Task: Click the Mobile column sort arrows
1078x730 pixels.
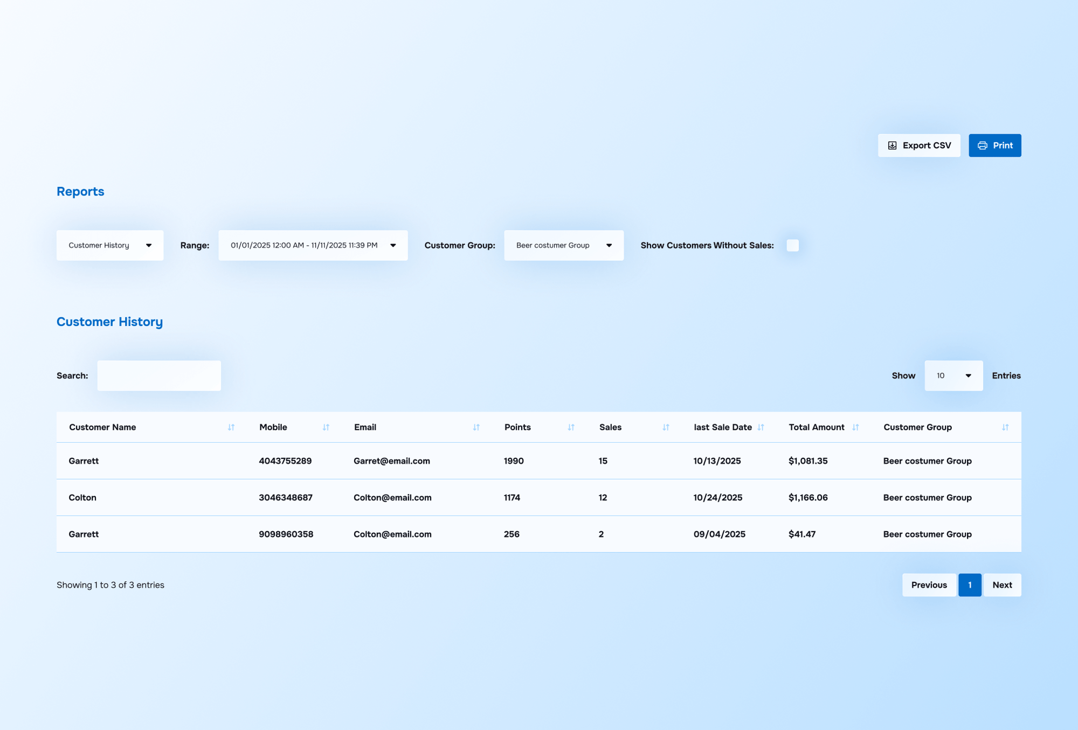Action: pos(326,427)
